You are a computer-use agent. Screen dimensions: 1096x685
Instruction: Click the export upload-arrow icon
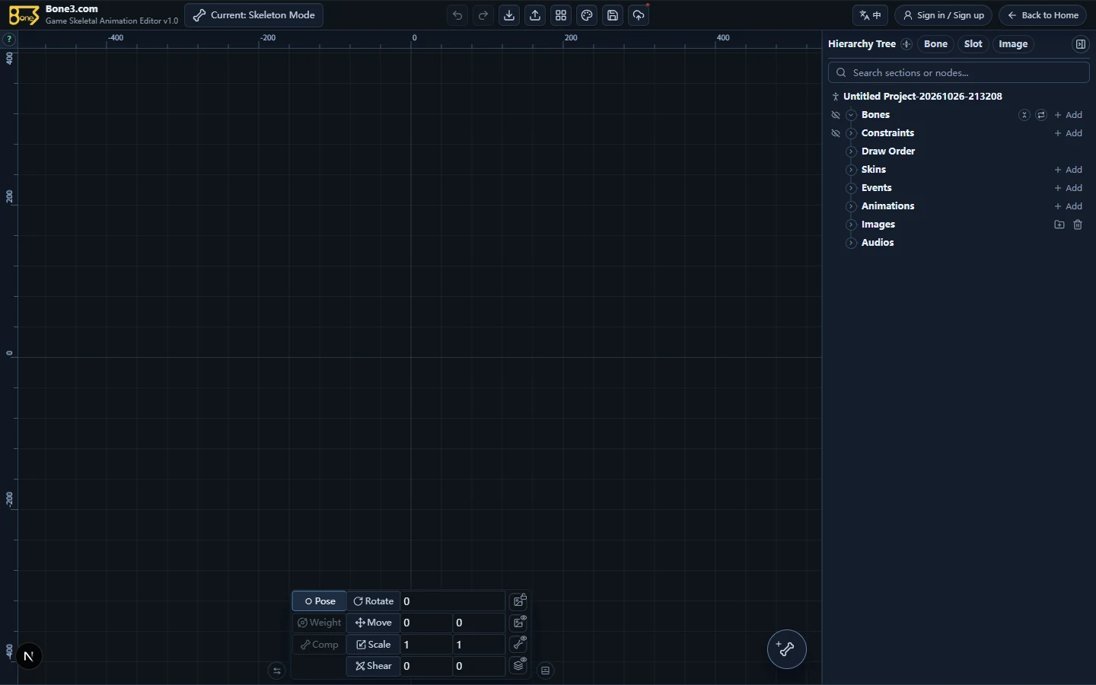click(535, 15)
